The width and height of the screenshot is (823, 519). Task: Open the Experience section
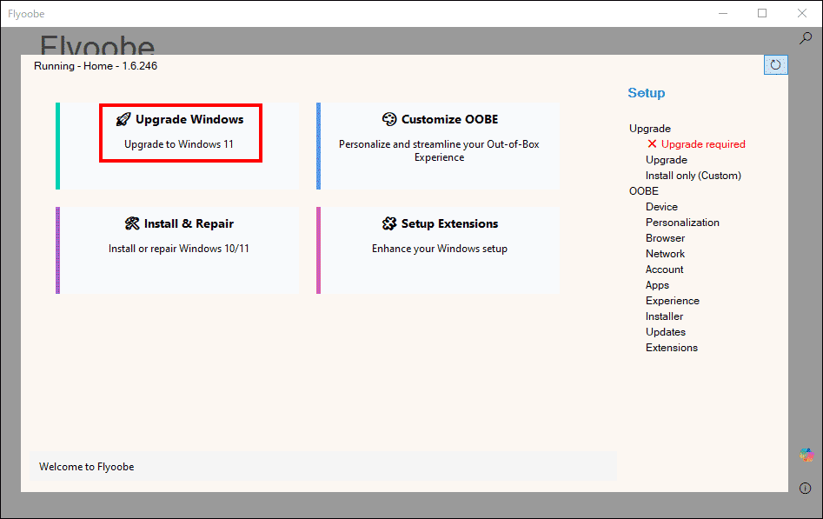coord(673,301)
